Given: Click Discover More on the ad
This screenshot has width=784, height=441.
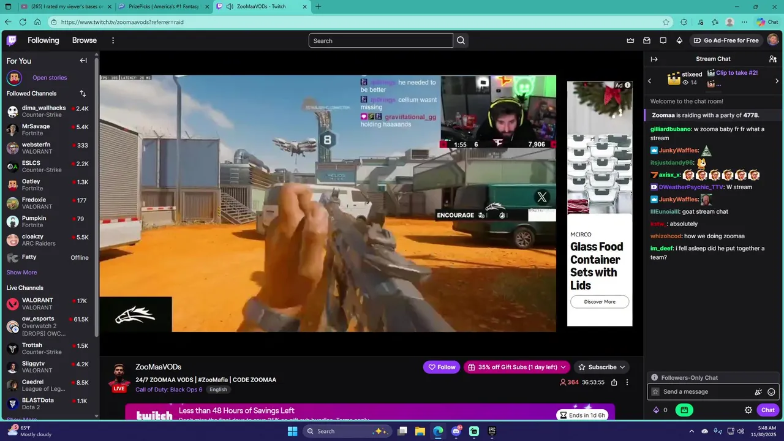Looking at the screenshot, I should pyautogui.click(x=600, y=301).
